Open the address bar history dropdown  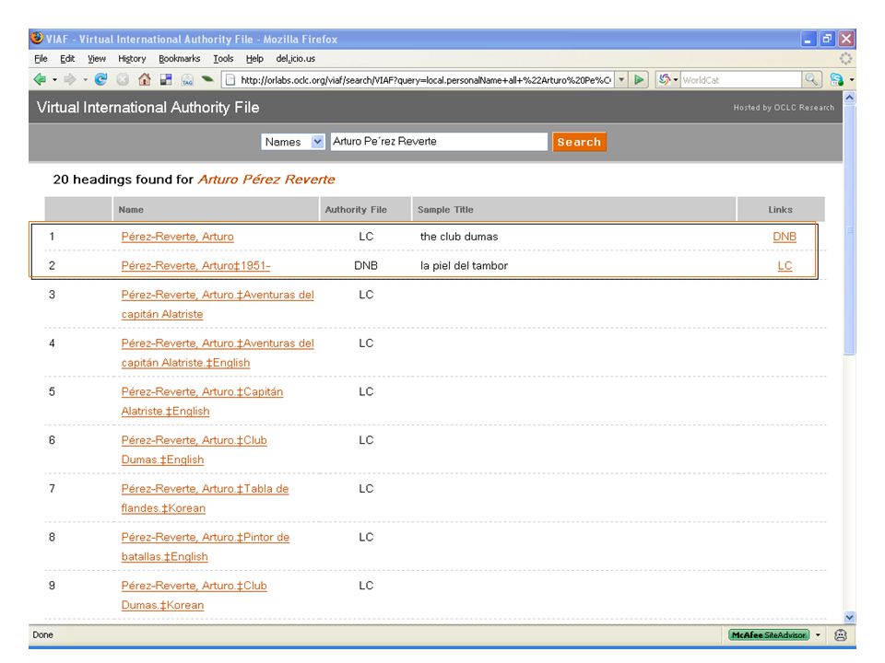click(621, 80)
